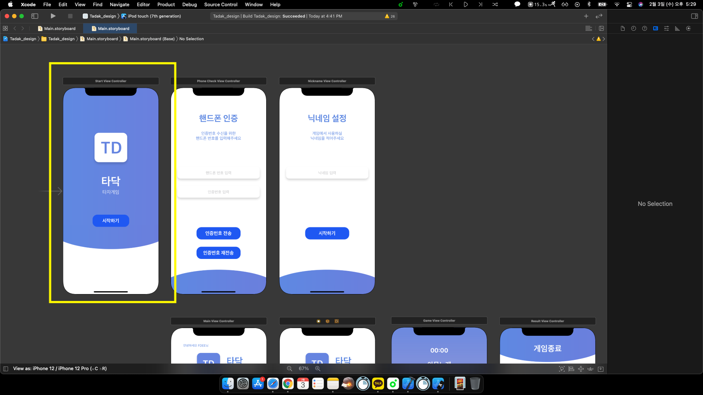Image resolution: width=703 pixels, height=395 pixels.
Task: Open the Size inspector ruler icon
Action: (677, 29)
